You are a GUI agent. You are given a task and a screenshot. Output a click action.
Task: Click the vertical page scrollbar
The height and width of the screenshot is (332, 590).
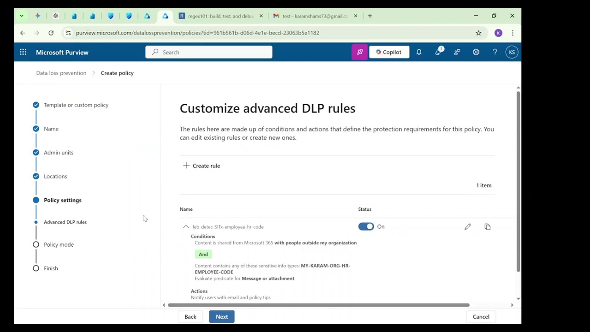(x=518, y=181)
